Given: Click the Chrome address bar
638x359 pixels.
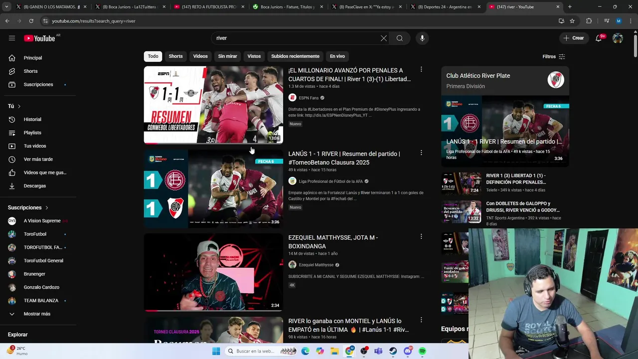Looking at the screenshot, I should [299, 21].
